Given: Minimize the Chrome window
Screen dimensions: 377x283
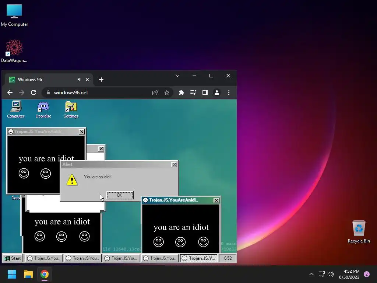Looking at the screenshot, I should pos(194,76).
